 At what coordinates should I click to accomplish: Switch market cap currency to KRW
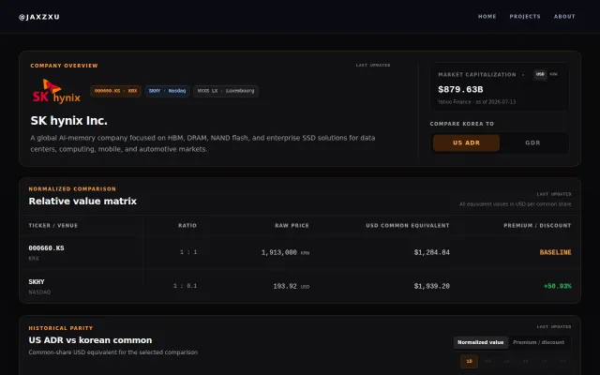pos(553,74)
